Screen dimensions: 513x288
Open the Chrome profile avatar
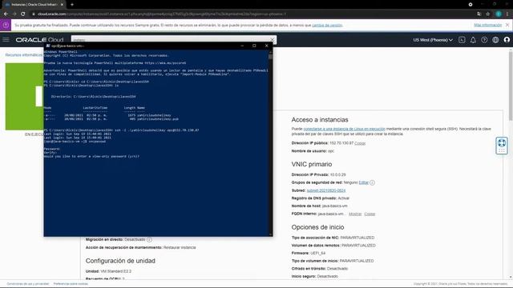(499, 14)
